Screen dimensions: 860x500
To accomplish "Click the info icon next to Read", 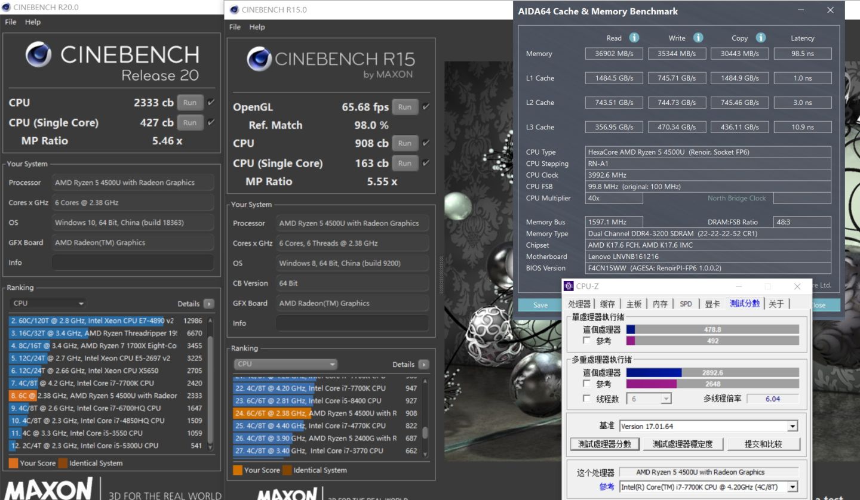I will pos(634,38).
